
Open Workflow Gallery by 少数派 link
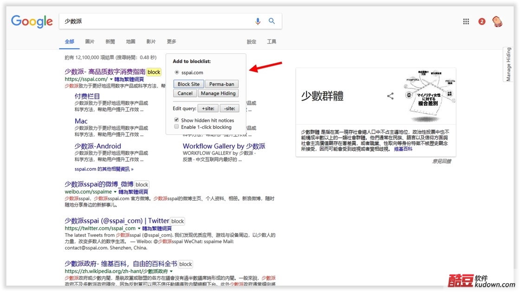224,146
